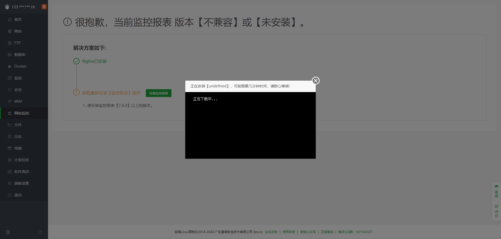Click the 解决方案如下 heading
This screenshot has height=239, width=501.
pos(90,48)
